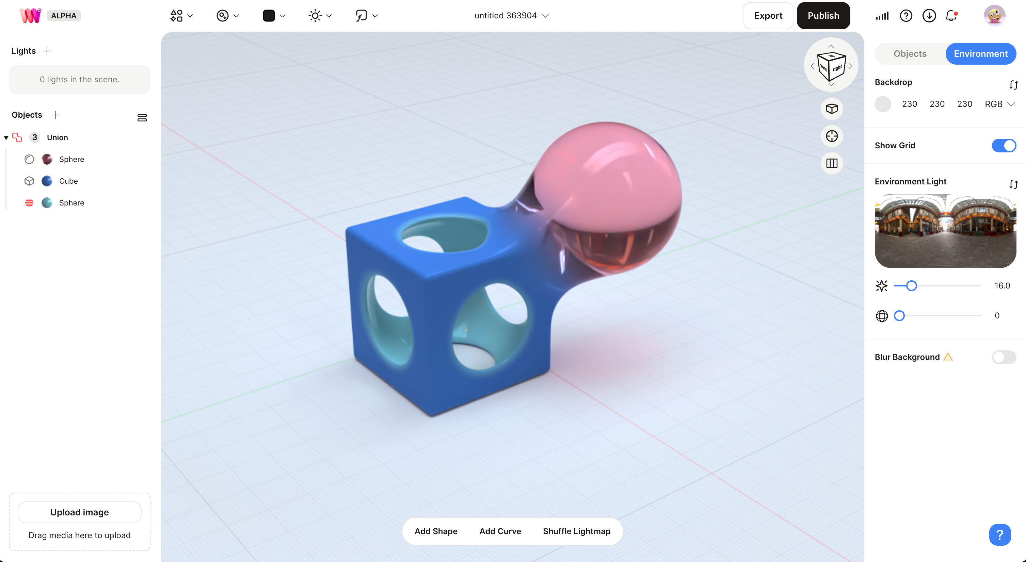Select the Cube object row
This screenshot has height=562, width=1026.
[79, 181]
